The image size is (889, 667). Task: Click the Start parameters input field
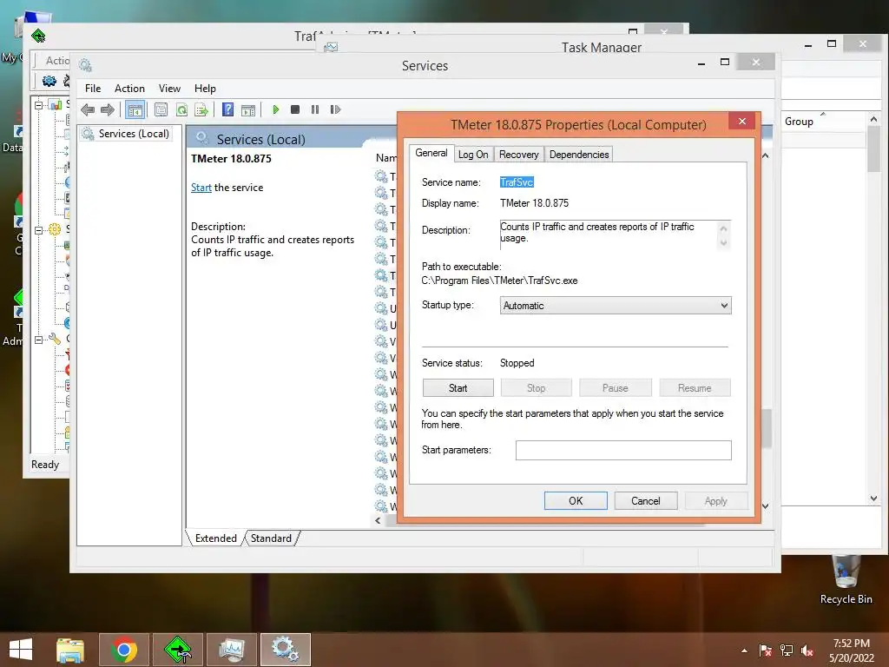[623, 451]
